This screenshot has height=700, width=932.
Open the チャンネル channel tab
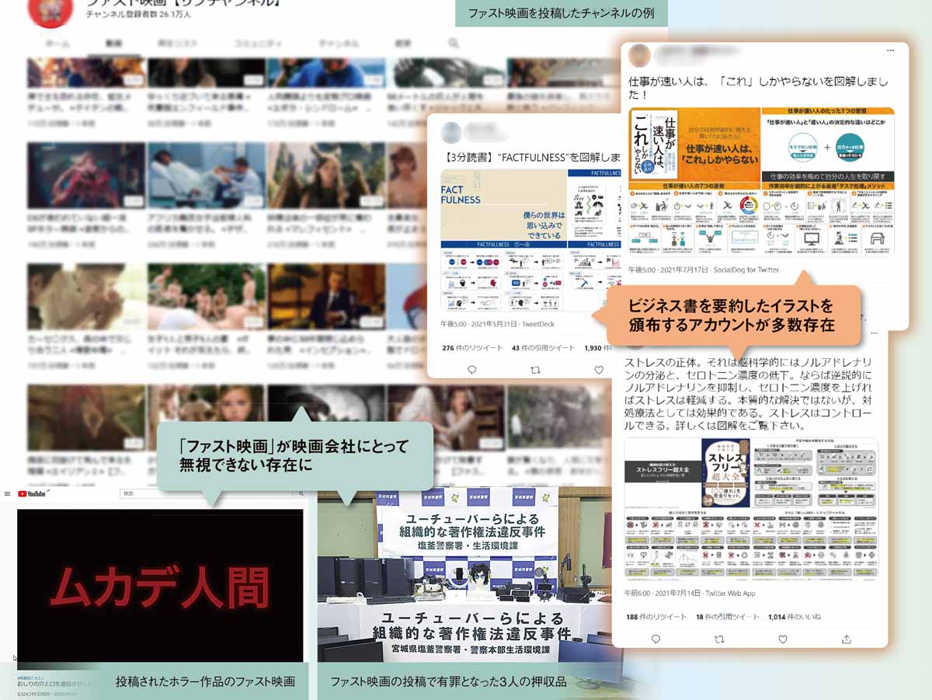(x=339, y=44)
